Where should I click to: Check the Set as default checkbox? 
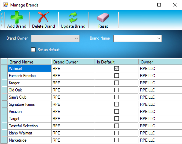tap(33, 50)
